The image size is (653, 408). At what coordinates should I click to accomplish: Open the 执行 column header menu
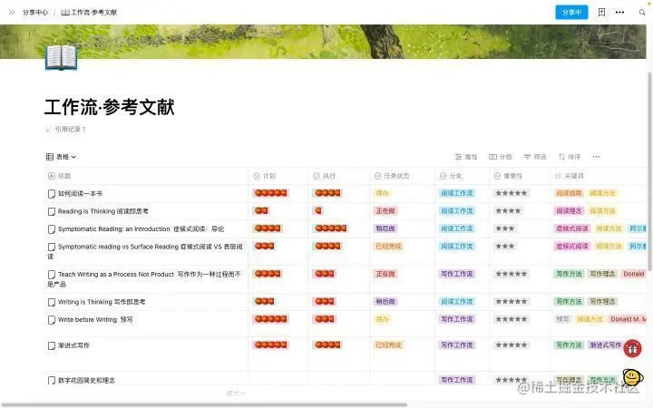338,176
